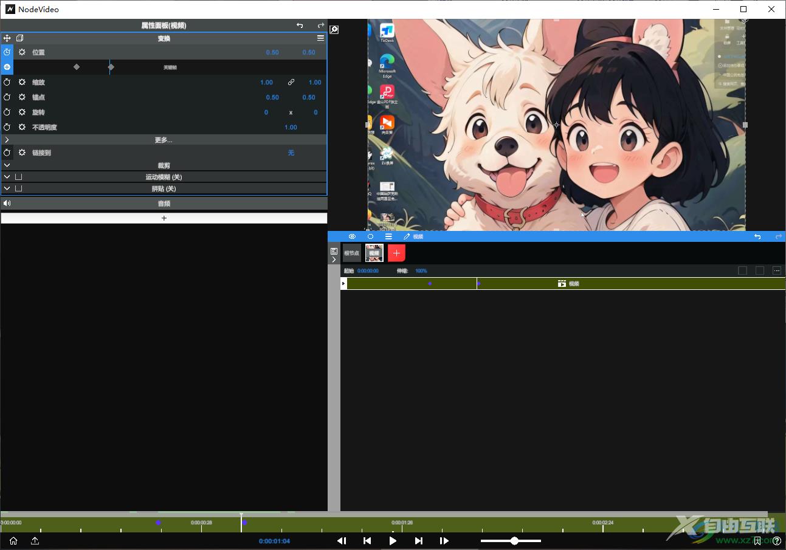The height and width of the screenshot is (550, 786).
Task: Collapse the 裁剪 section
Action: click(164, 165)
